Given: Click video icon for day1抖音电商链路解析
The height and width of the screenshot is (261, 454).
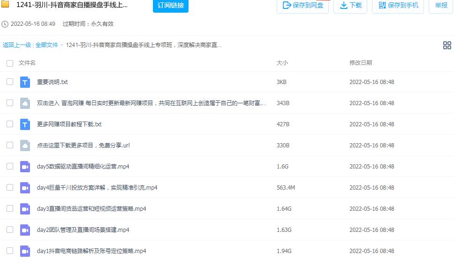Looking at the screenshot, I should [25, 251].
